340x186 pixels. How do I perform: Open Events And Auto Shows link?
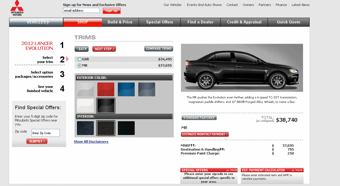coord(204,5)
